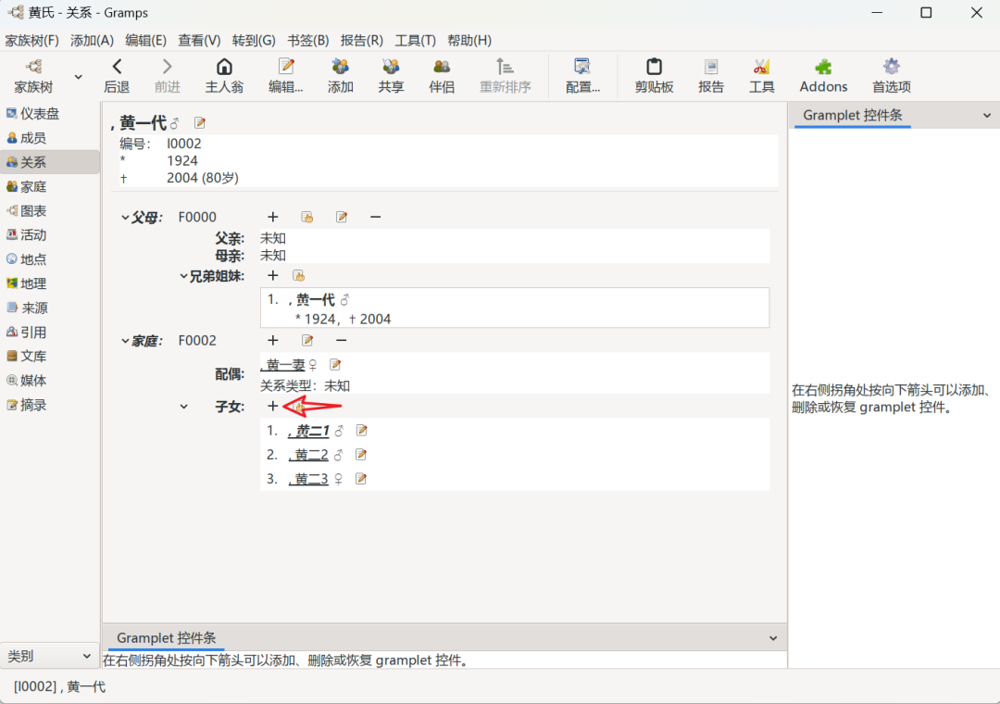
Task: Select 图表 in the sidebar
Action: pos(33,211)
